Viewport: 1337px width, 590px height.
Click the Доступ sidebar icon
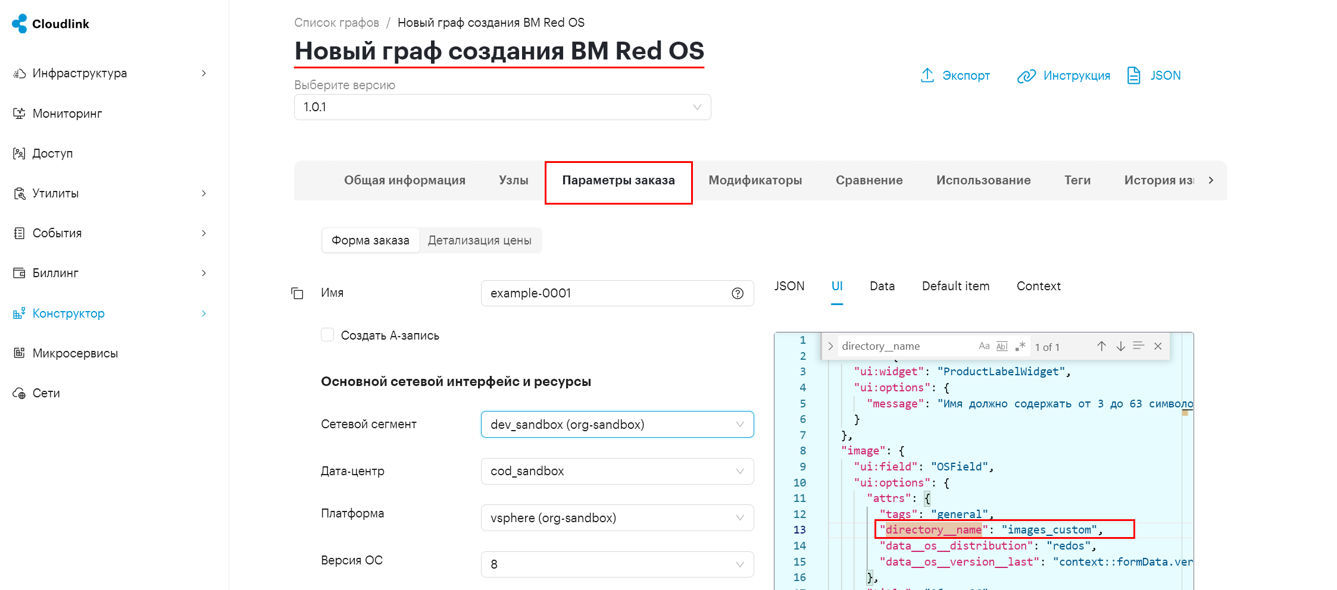[x=20, y=153]
